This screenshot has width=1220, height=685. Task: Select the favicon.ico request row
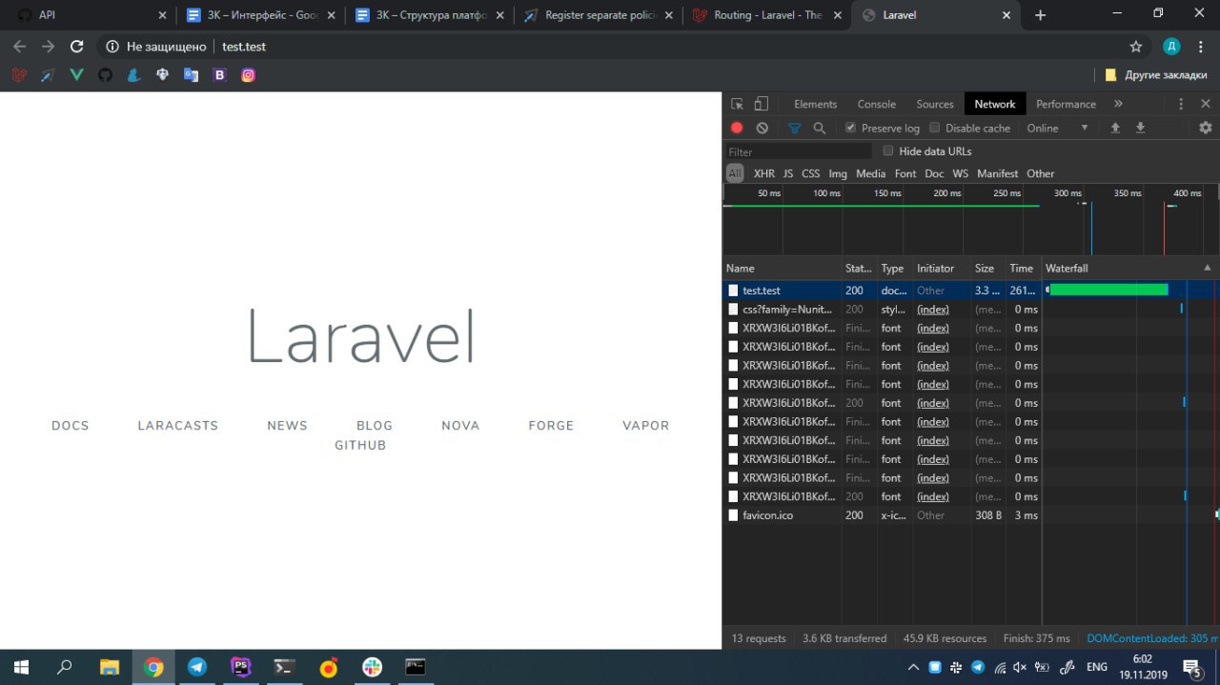970,515
